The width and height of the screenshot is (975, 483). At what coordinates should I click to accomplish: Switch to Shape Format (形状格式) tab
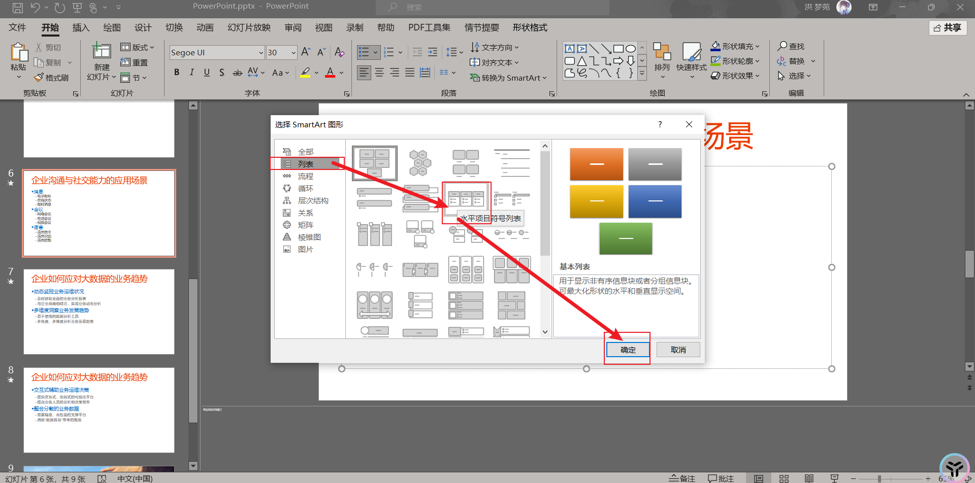click(530, 27)
